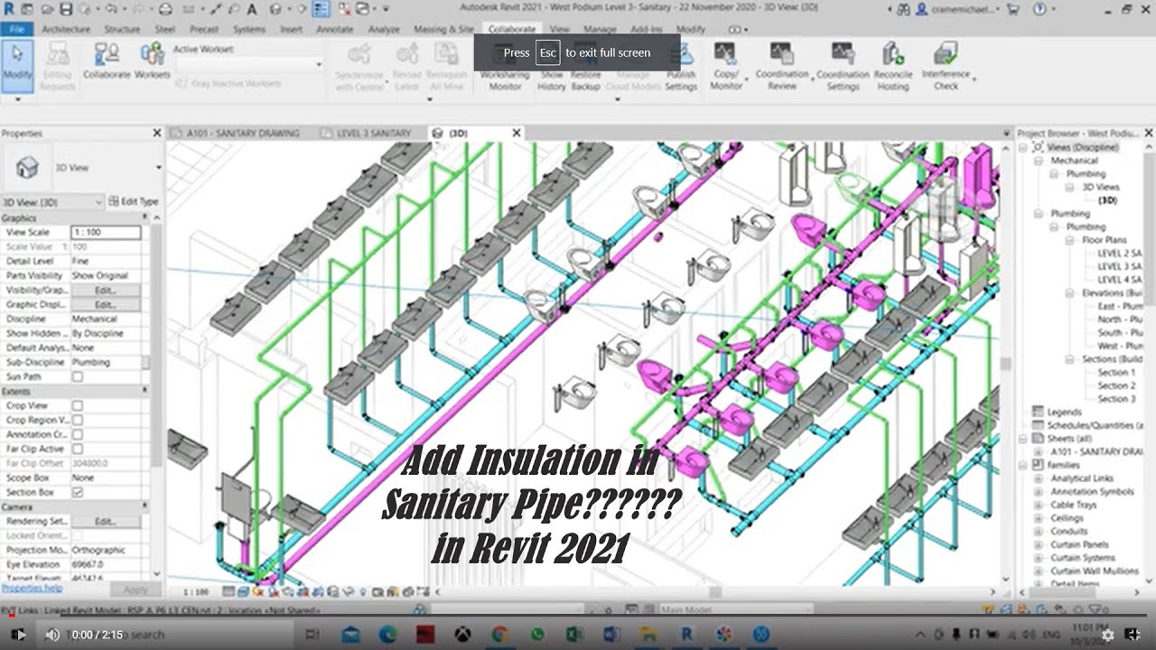Toggle video volume mute icon

coord(52,635)
